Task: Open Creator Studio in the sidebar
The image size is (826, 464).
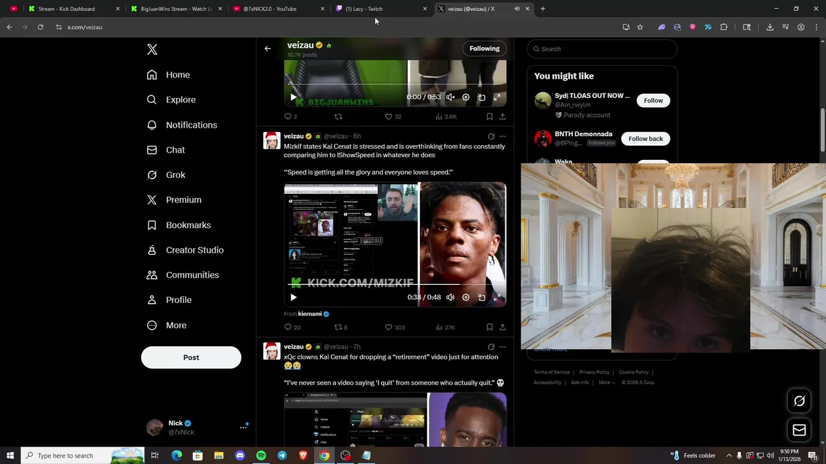Action: point(185,250)
